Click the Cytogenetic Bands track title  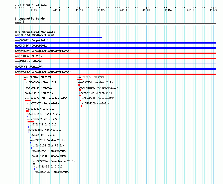click(x=30, y=19)
